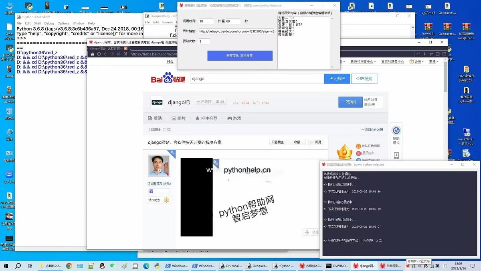Open Microsoft Edge from the taskbar
This screenshot has height=271, width=481.
[146, 266]
